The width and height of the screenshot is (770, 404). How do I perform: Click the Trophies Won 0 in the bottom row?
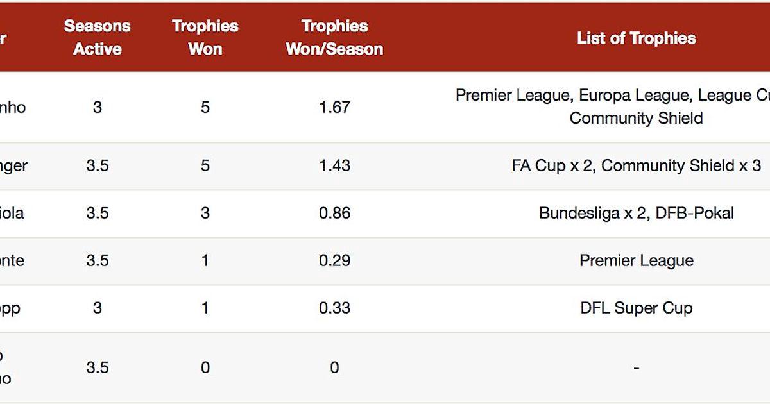point(205,368)
